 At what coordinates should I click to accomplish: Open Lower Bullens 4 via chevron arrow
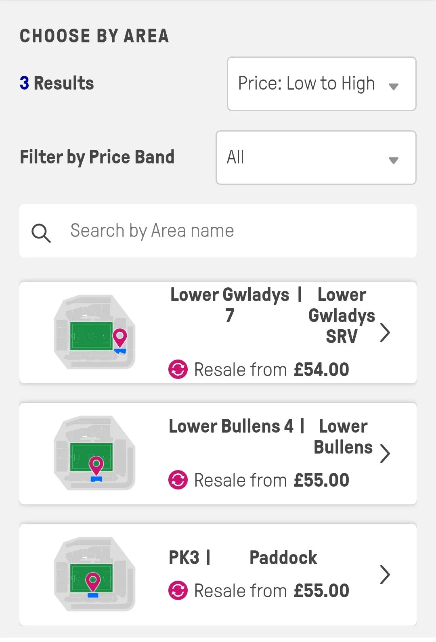coord(385,453)
